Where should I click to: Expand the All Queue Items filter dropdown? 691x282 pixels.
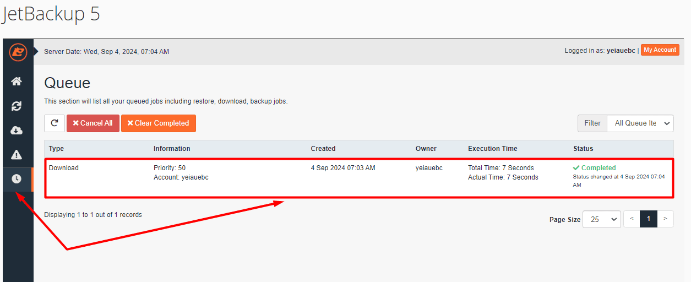point(640,123)
